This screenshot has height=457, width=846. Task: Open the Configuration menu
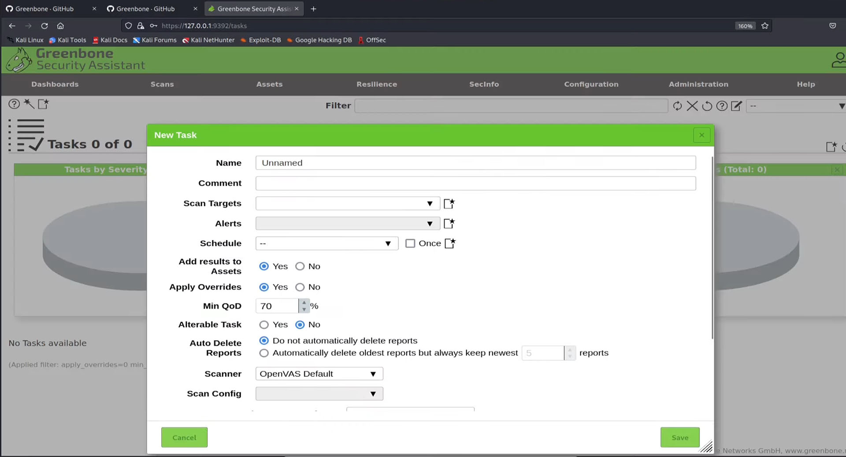click(x=591, y=84)
